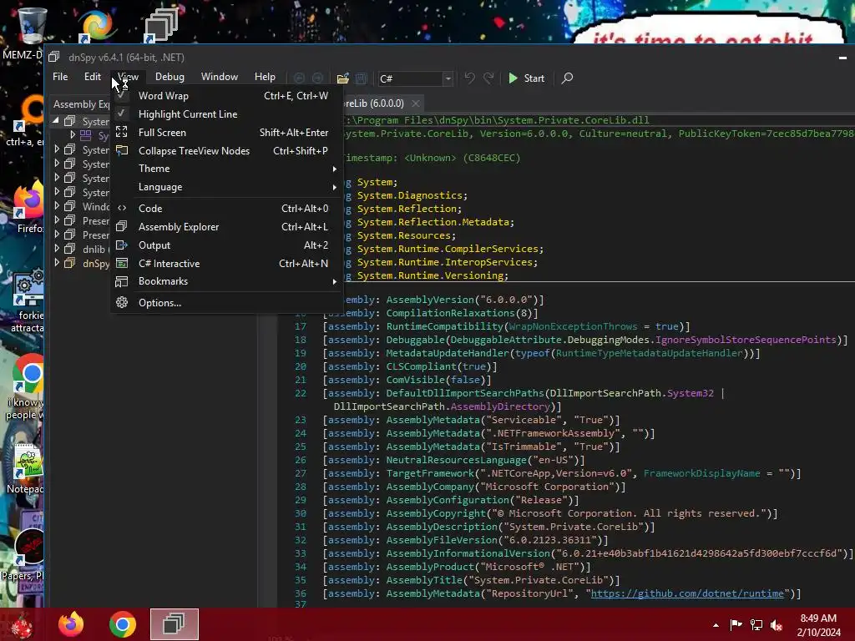The image size is (855, 641).
Task: Toggle Word Wrap option
Action: click(226, 96)
